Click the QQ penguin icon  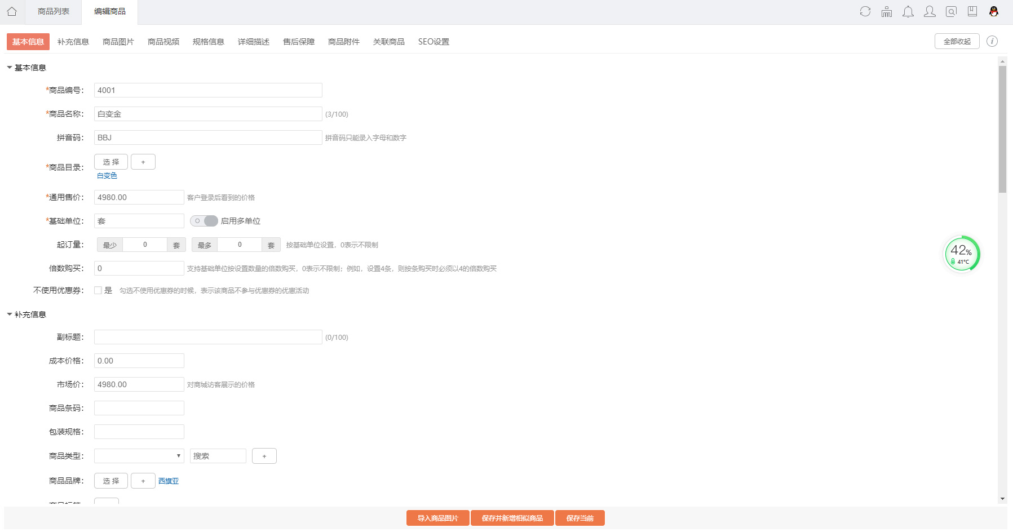pyautogui.click(x=994, y=11)
